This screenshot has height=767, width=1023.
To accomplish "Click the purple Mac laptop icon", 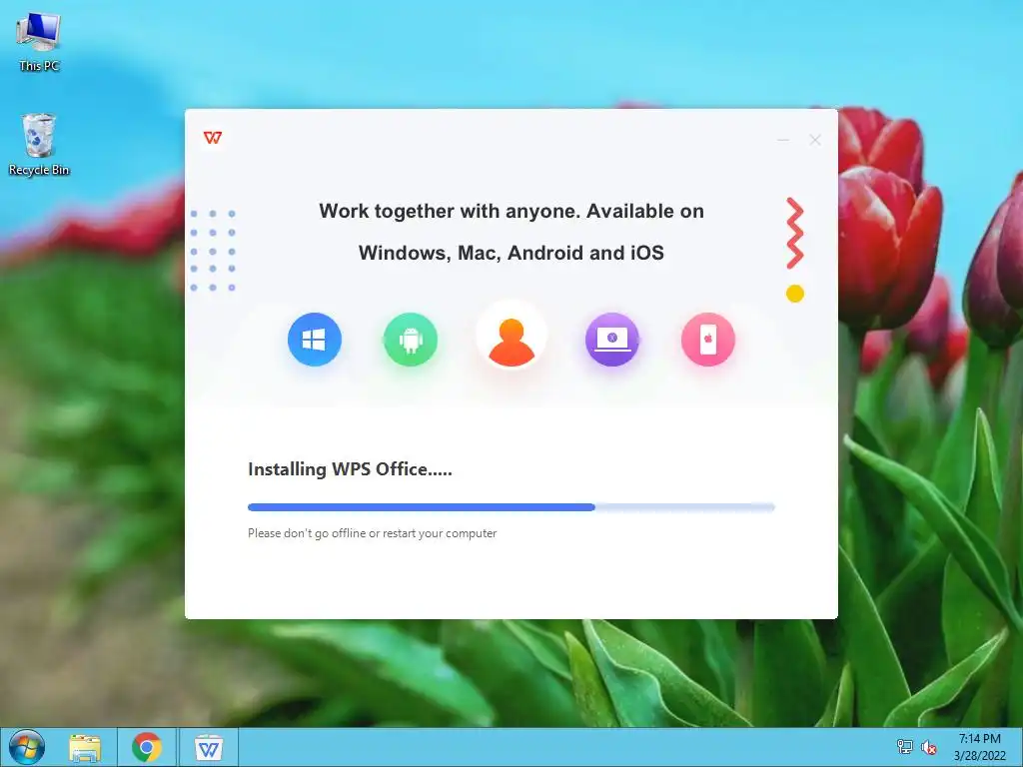I will [612, 340].
